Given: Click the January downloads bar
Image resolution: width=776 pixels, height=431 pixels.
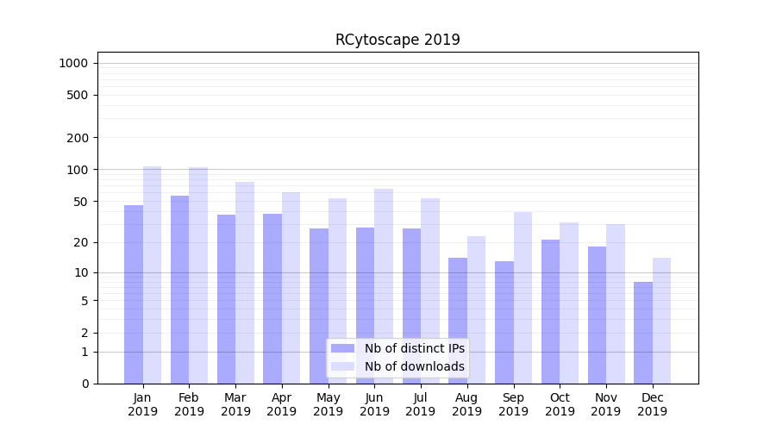Looking at the screenshot, I should coord(153,275).
